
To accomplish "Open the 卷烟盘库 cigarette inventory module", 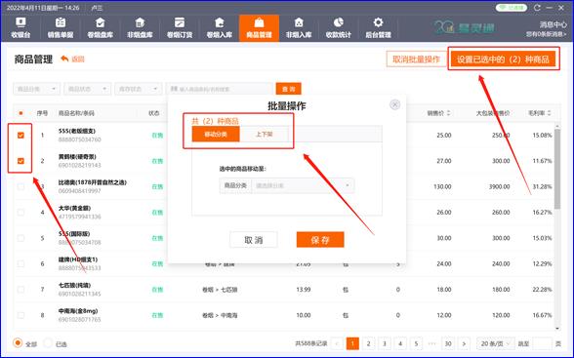I will 100,27.
